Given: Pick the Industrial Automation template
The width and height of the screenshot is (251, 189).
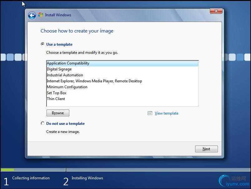Looking at the screenshot, I should (122, 75).
